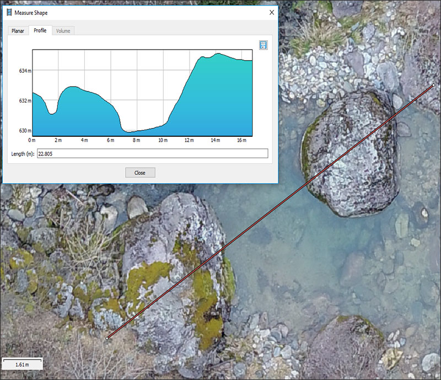The height and width of the screenshot is (380, 441).
Task: Click the Measure Shape window title icon
Action: (x=9, y=12)
